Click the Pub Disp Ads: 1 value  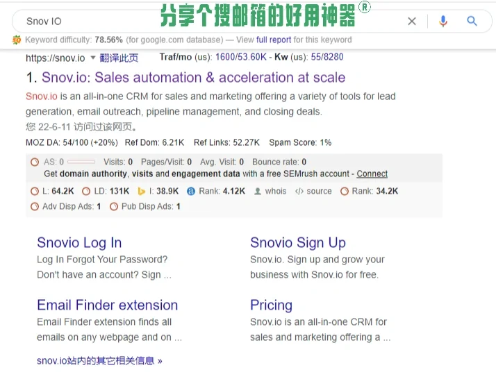pos(179,207)
